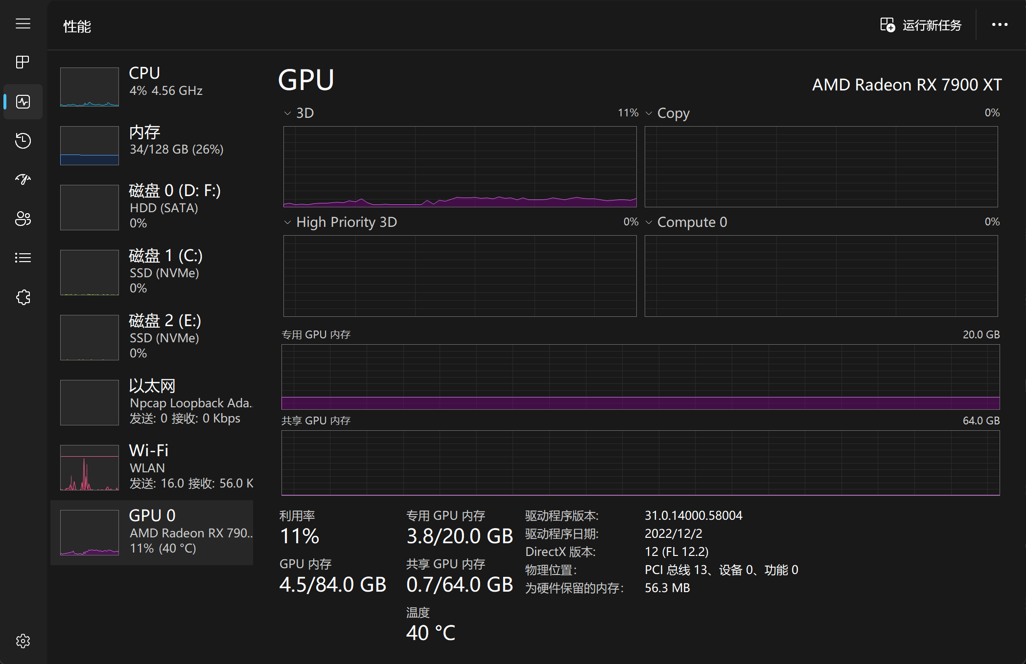The height and width of the screenshot is (664, 1026).
Task: Click the 专用 GPU 内存 graph
Action: point(641,377)
